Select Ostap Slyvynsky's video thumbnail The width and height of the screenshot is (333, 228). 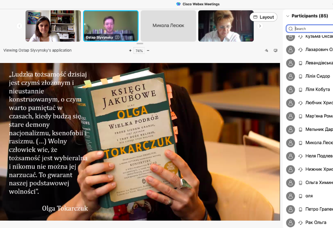point(111,25)
